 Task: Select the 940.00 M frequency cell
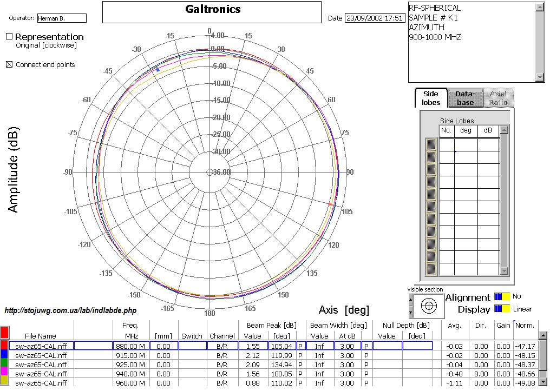[x=131, y=374]
